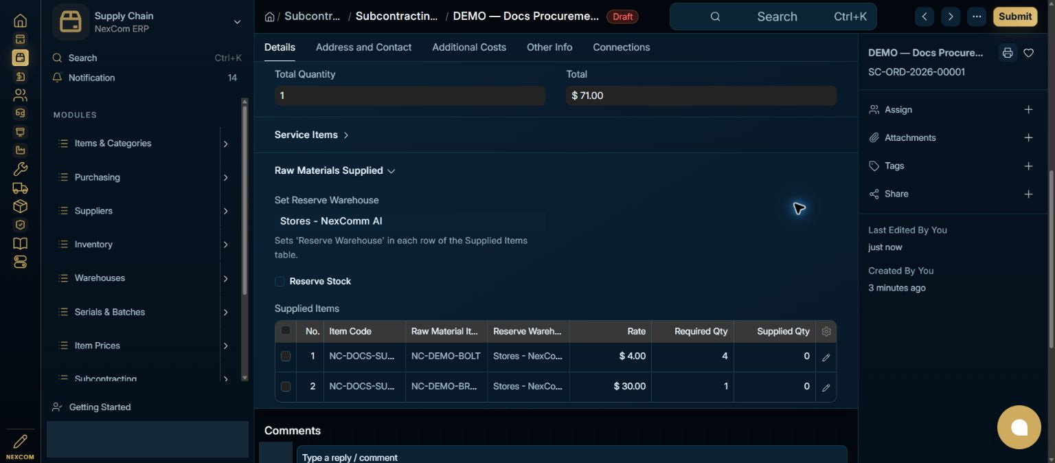Open the chat bubble widget
Image resolution: width=1055 pixels, height=463 pixels.
(1019, 427)
